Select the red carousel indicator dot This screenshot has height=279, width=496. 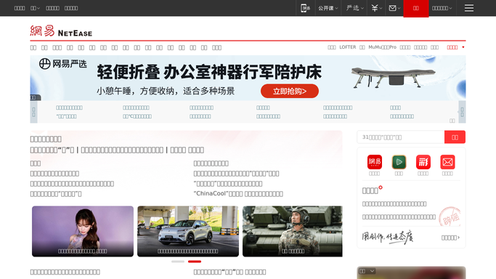pos(195,262)
